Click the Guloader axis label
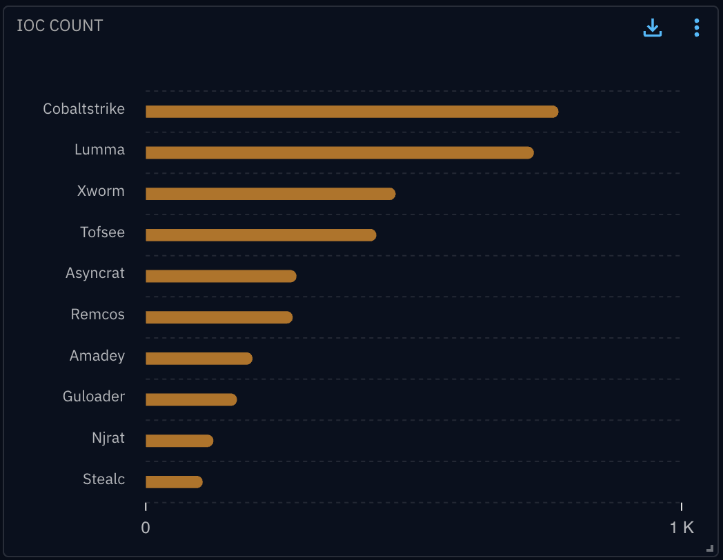The height and width of the screenshot is (560, 723). pyautogui.click(x=94, y=397)
